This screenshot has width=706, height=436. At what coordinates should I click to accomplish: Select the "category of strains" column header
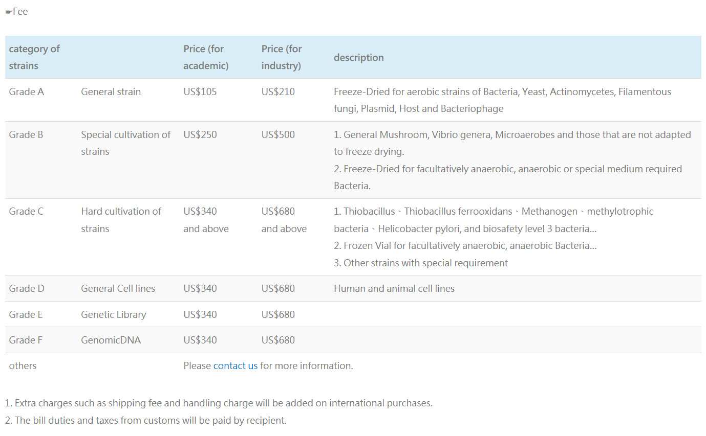point(34,57)
